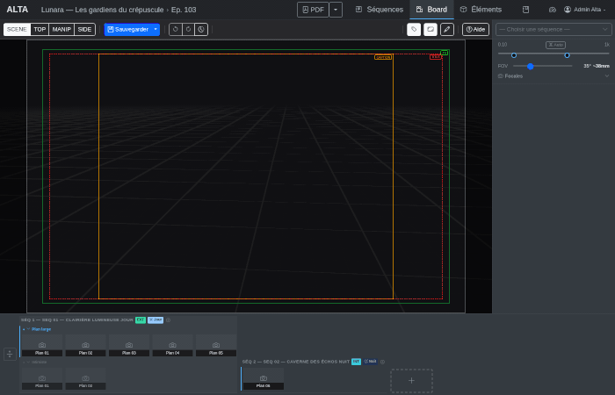Click the tag icon in the toolbar

(x=414, y=29)
